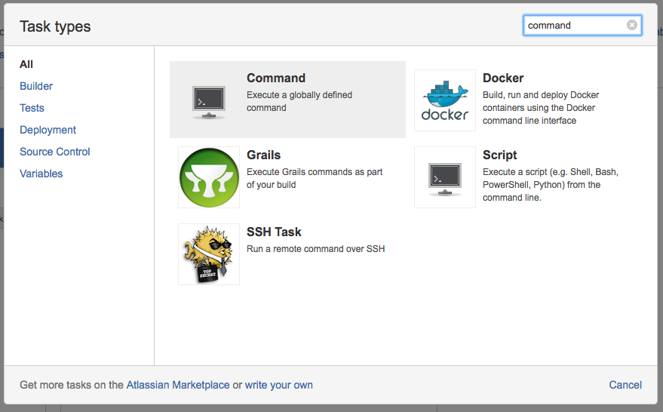Click the Docker whale logo icon
The width and height of the screenshot is (663, 412).
[445, 100]
